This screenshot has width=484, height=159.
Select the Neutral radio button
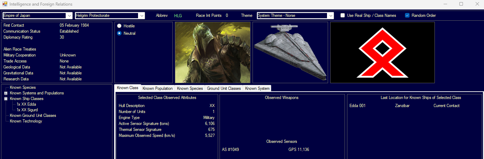(x=119, y=33)
